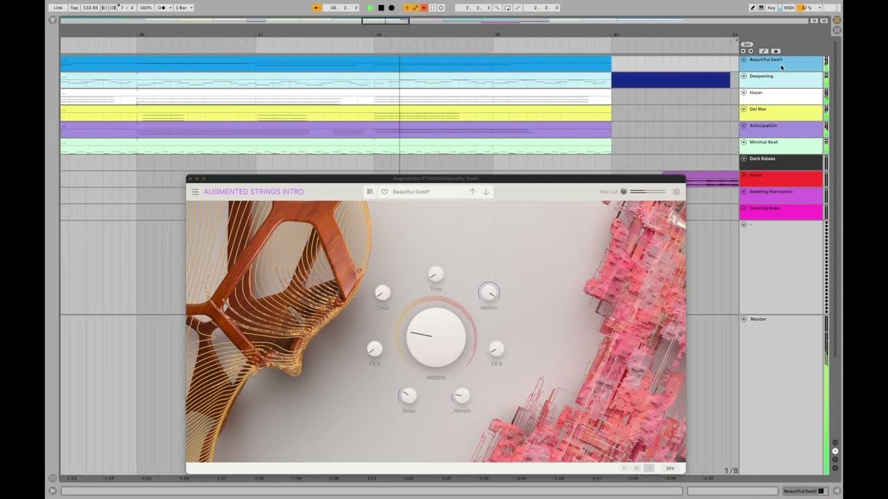Click the Play button in transport bar

(370, 8)
